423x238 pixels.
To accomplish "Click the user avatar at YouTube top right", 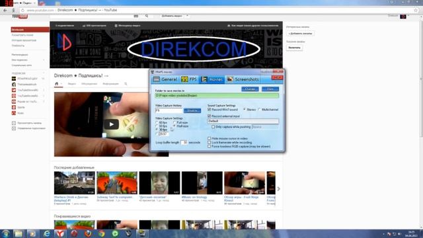I will [403, 16].
